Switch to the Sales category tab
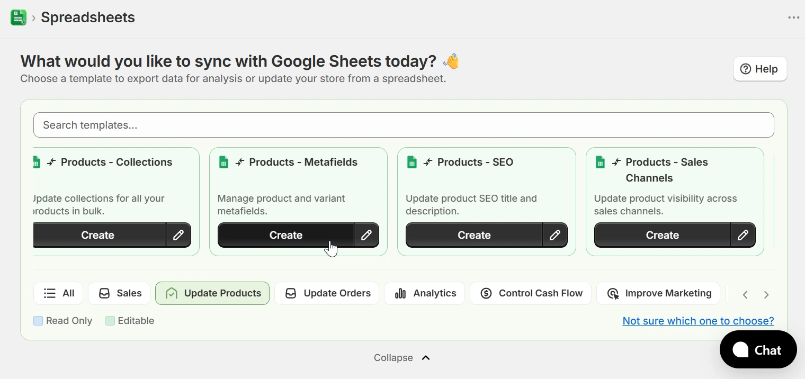 [119, 293]
